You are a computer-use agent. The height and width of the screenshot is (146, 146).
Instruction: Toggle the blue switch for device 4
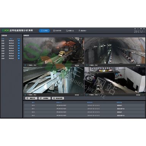point(19,48)
